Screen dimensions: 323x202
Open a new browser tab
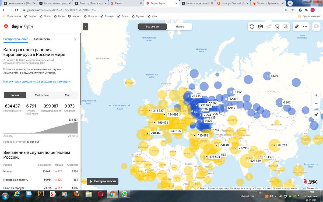(x=290, y=4)
